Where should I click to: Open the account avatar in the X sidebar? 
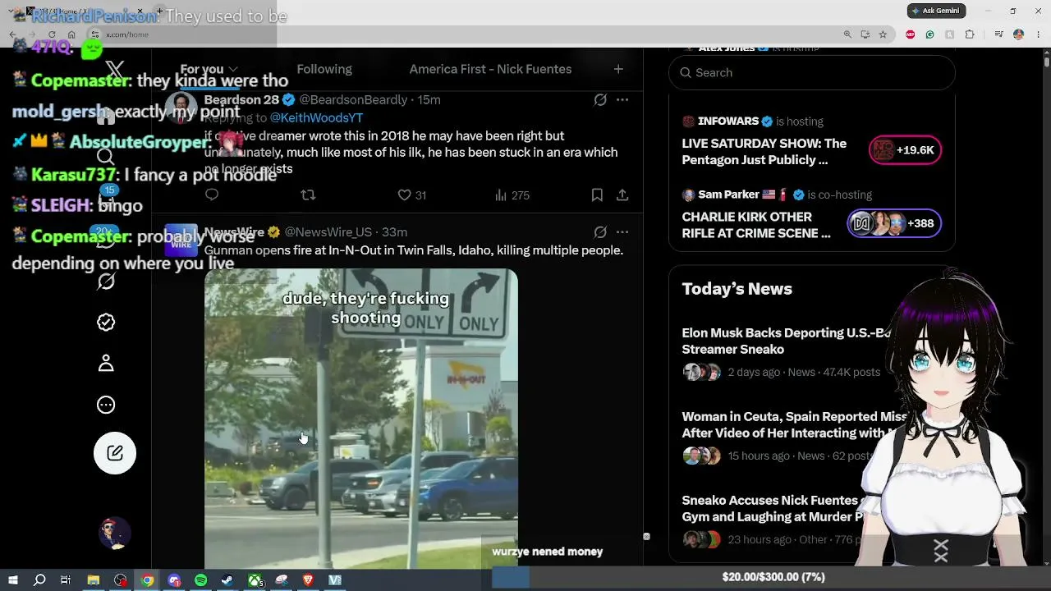[115, 534]
